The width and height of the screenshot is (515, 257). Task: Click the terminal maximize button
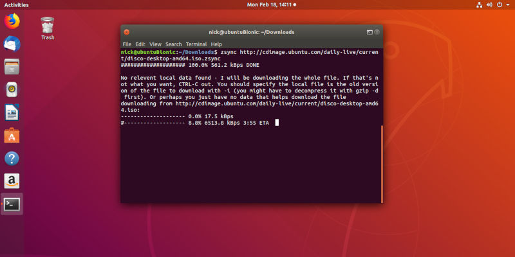click(377, 32)
